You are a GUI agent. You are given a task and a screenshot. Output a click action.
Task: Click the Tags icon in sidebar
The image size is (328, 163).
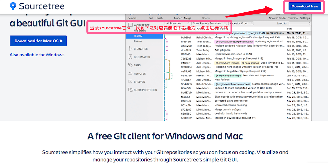tap(130, 65)
